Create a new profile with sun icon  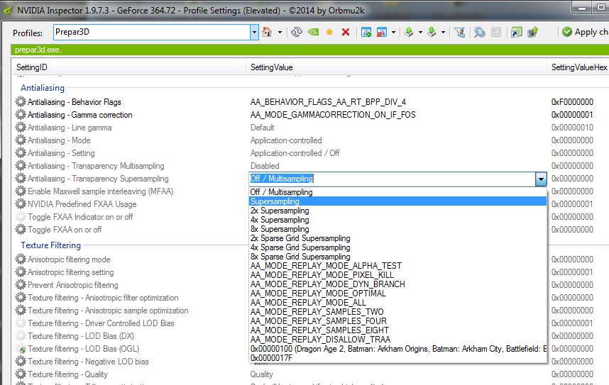pyautogui.click(x=329, y=32)
